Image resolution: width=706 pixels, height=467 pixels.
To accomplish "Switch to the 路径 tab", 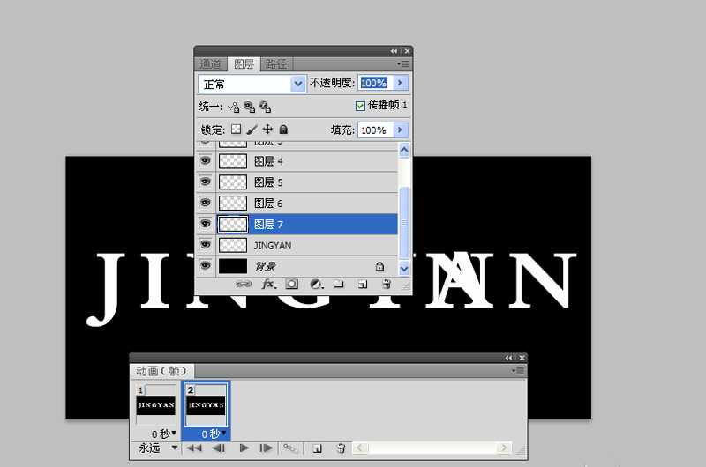I will point(276,63).
